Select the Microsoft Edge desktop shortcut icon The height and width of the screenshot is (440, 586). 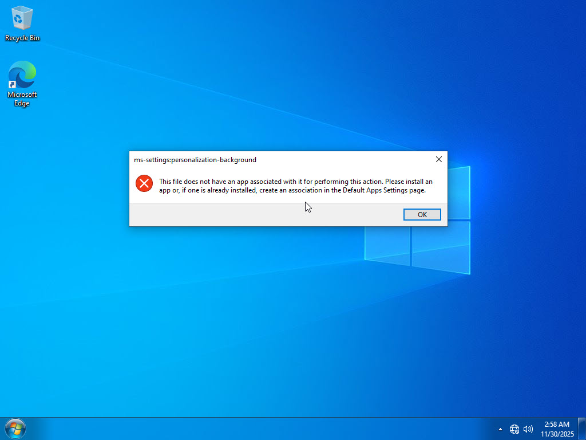(22, 75)
